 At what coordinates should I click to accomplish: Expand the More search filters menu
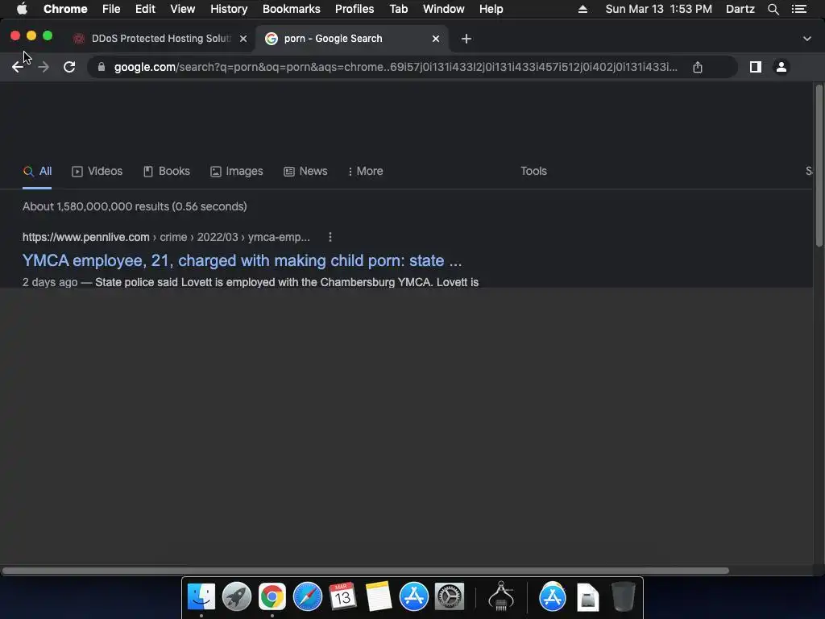point(366,171)
